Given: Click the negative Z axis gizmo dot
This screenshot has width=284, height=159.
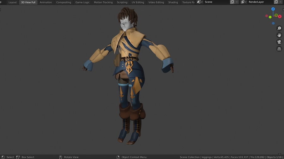Looking at the screenshot, I should coord(273,23).
